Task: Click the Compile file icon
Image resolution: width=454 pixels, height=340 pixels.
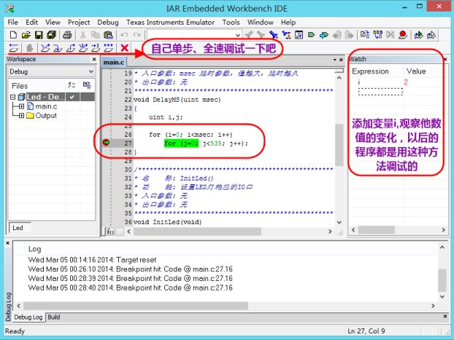Action: 364,35
